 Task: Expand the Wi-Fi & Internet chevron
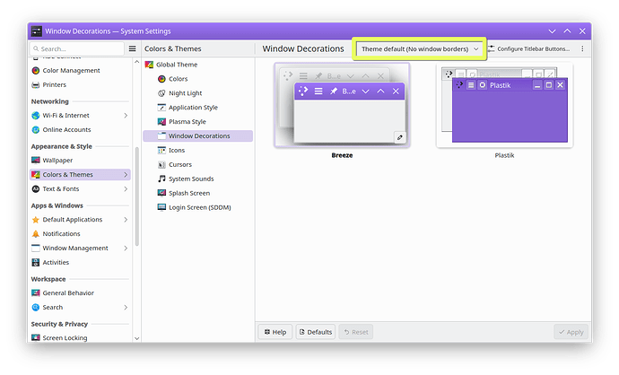126,115
